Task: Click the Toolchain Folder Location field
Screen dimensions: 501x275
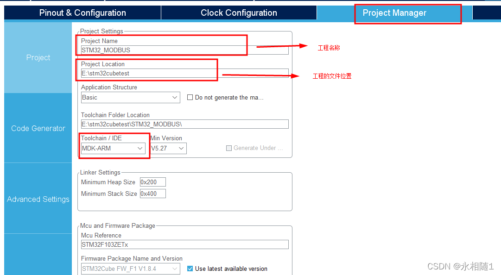Action: coord(184,124)
